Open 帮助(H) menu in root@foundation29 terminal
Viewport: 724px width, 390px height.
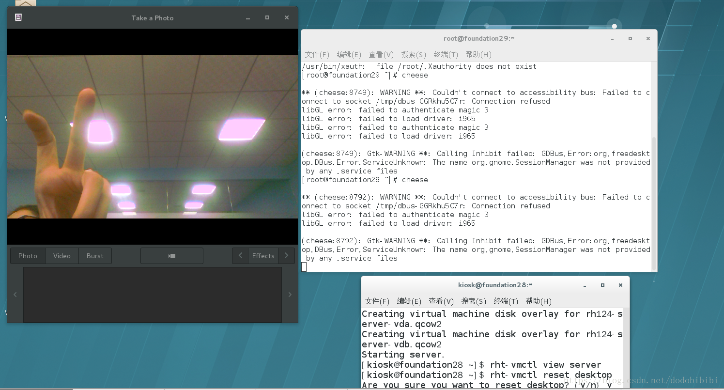(x=478, y=54)
